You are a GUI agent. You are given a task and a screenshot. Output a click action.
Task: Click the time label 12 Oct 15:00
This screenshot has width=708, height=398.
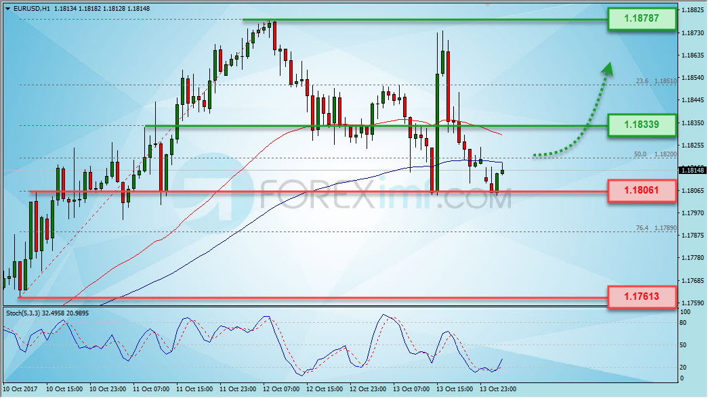click(x=325, y=389)
